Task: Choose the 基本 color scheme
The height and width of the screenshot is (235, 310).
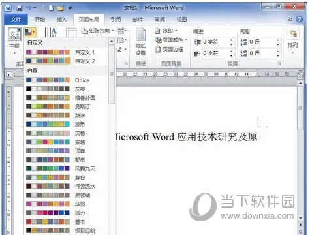Action: [66, 222]
